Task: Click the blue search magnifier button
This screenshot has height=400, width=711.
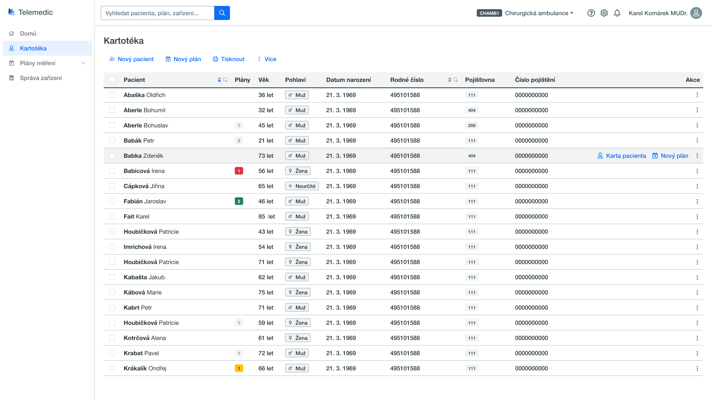Action: point(222,13)
